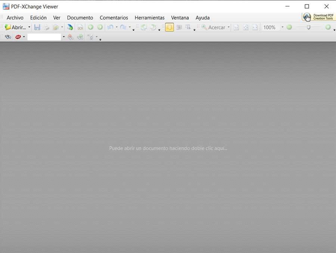
Task: Open rotate toolbar overflow options
Action: [159, 30]
